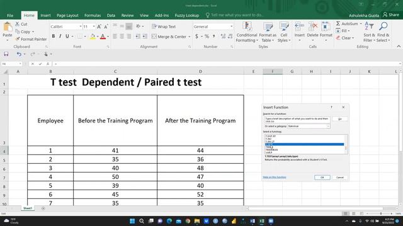The image size is (403, 226).
Task: Add a new sheet with plus icon
Action: point(43,208)
